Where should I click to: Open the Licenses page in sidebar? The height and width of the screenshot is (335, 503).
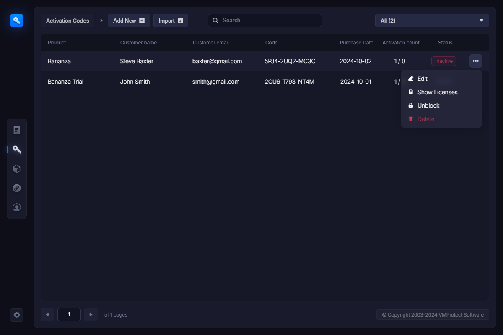(17, 130)
